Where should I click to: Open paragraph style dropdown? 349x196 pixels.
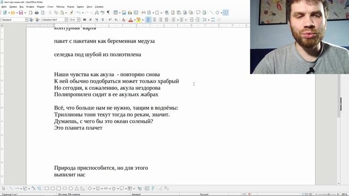(x=27, y=20)
